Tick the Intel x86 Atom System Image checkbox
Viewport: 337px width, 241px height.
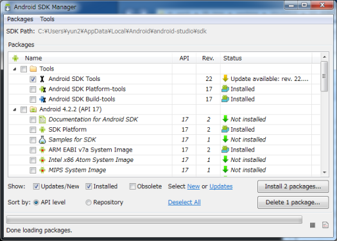coord(33,160)
